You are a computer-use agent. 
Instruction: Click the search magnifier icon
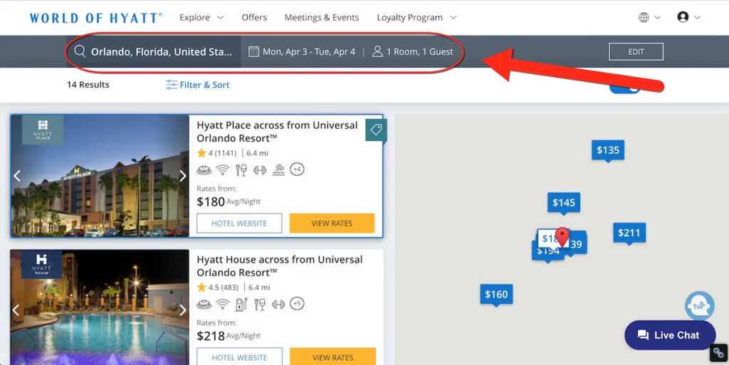point(80,51)
